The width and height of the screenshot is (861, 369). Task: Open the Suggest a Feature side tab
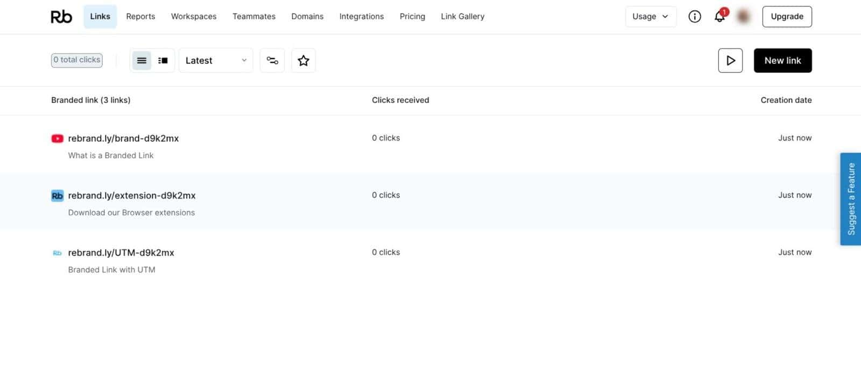851,199
